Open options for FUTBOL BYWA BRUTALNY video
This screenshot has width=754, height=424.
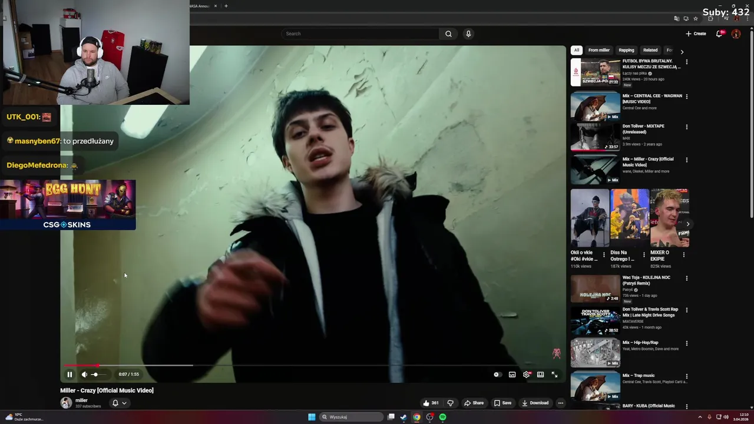pyautogui.click(x=686, y=62)
